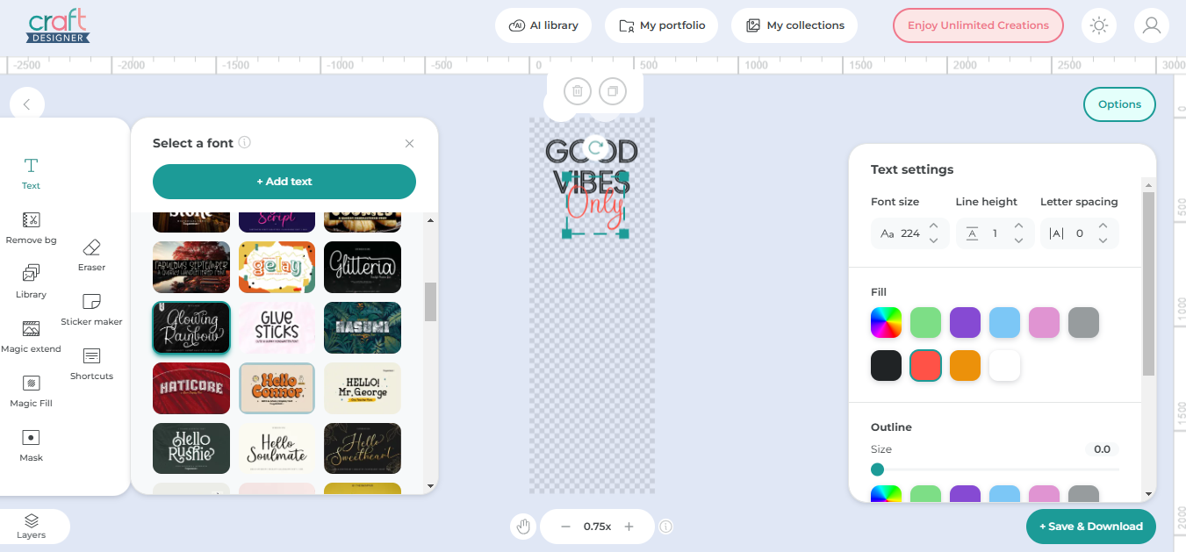This screenshot has height=552, width=1186.
Task: Open the rainbow custom Fill color picker
Action: 886,323
